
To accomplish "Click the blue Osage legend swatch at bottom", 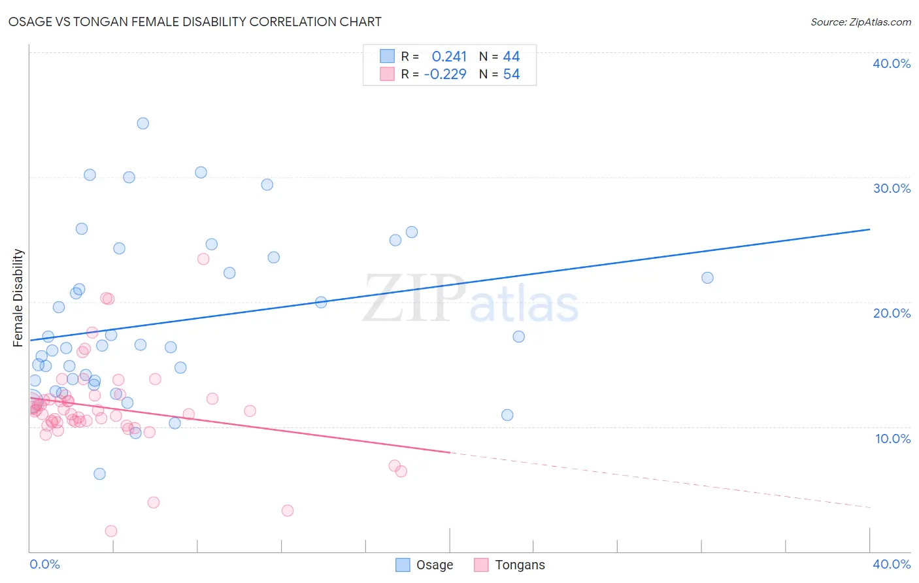I will pyautogui.click(x=403, y=565).
